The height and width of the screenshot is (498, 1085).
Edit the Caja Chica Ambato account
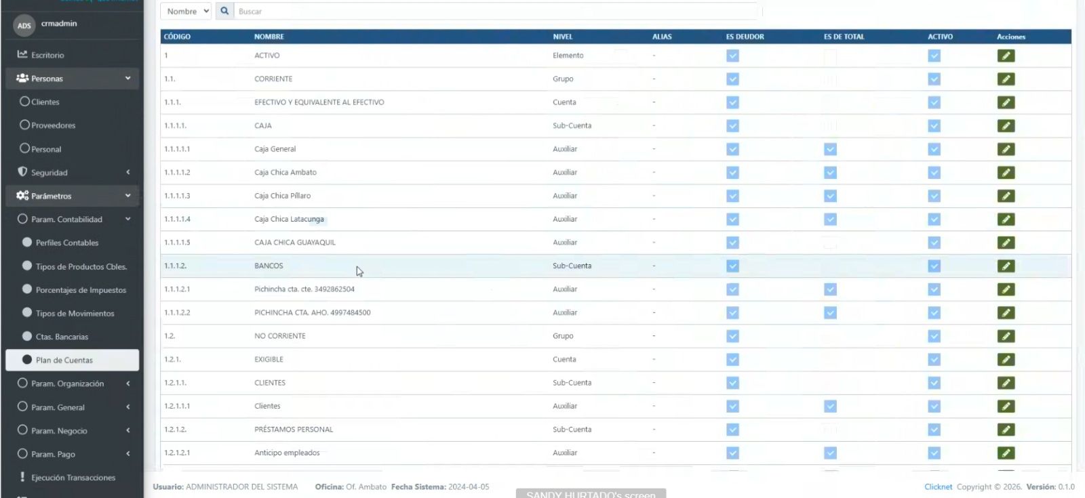tap(1006, 173)
